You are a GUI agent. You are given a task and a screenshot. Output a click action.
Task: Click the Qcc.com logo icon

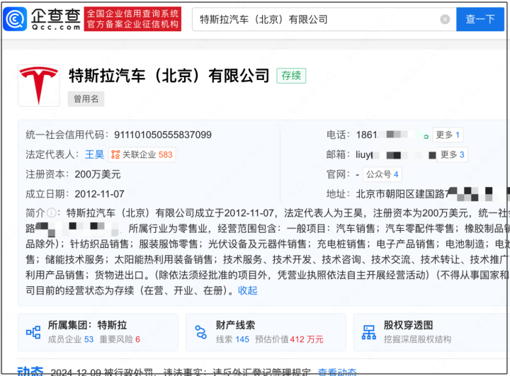tap(15, 19)
